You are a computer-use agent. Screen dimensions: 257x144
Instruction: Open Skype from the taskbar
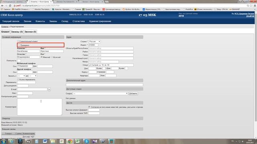tap(86, 141)
